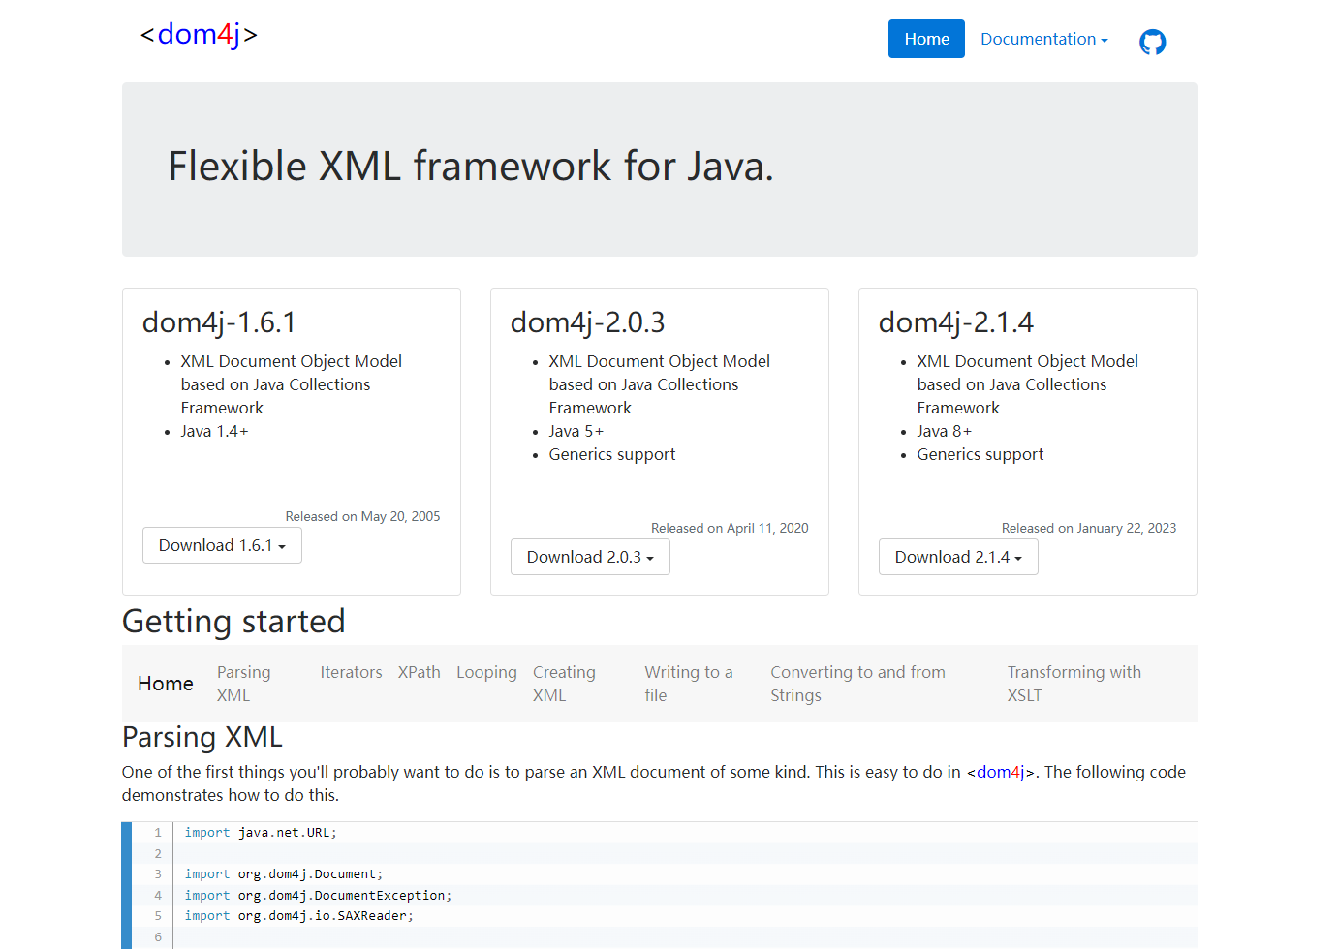Click code line 'import org.dom4j.DocumentException;'
Image resolution: width=1338 pixels, height=949 pixels.
(x=318, y=896)
